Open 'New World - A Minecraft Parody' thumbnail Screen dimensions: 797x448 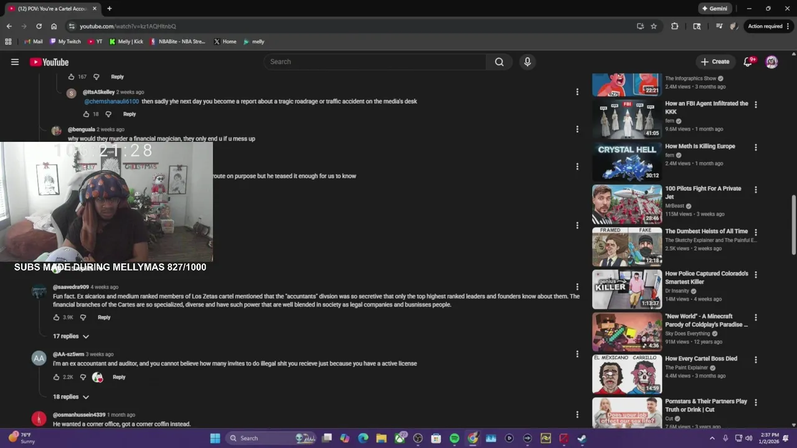(x=627, y=332)
